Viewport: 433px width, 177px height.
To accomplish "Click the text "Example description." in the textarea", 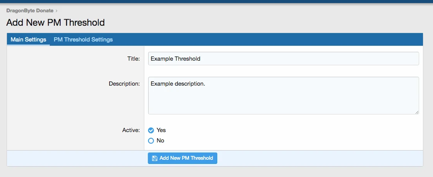I will 178,83.
